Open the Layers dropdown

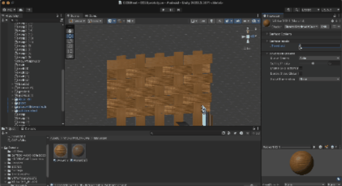(311, 10)
